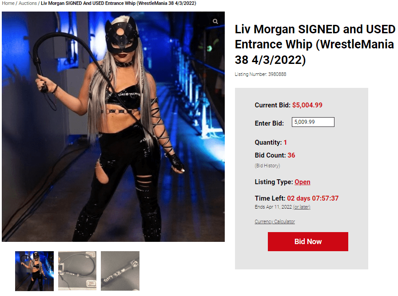Open the Home breadcrumb link
The image size is (398, 296).
coord(8,3)
